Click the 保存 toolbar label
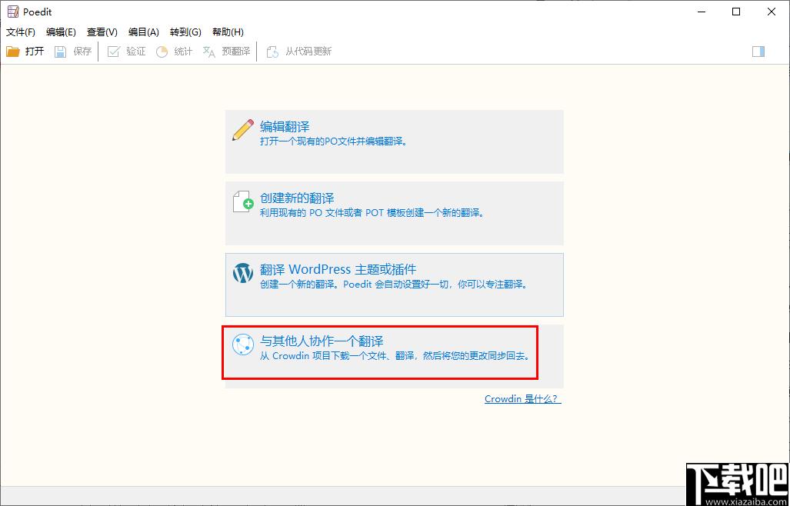 82,52
